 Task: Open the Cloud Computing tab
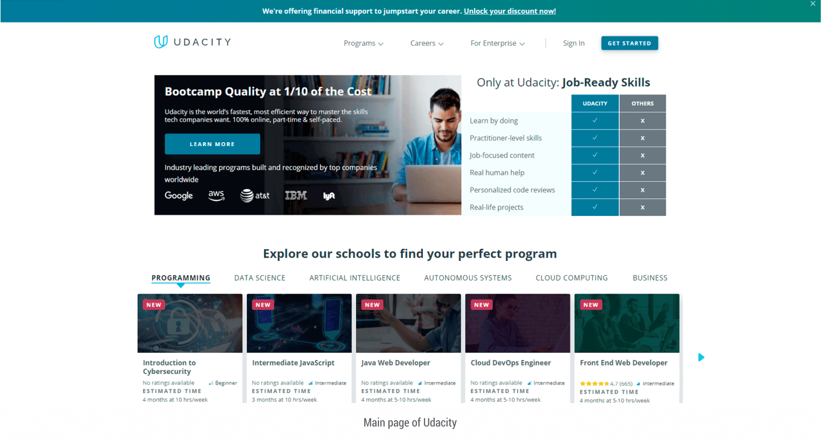coord(572,278)
